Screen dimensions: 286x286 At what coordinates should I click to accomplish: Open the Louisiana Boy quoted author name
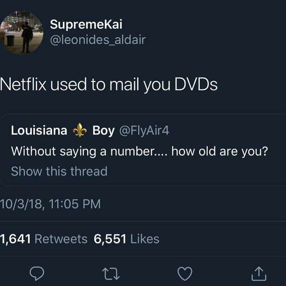coord(63,131)
